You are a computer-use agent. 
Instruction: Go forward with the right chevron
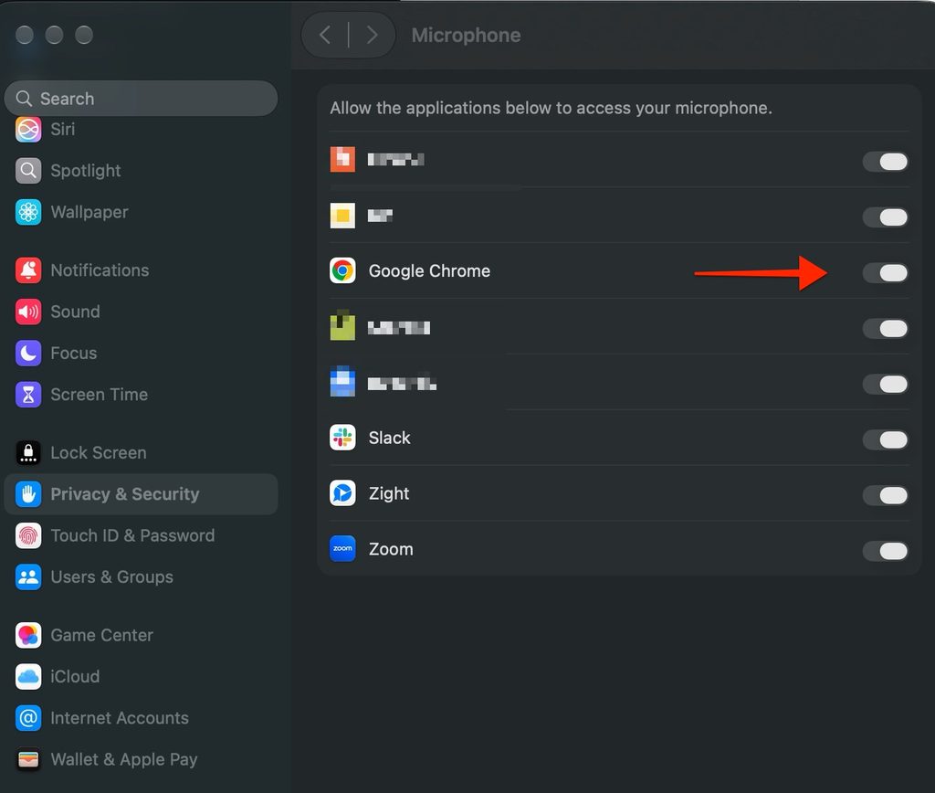click(372, 36)
